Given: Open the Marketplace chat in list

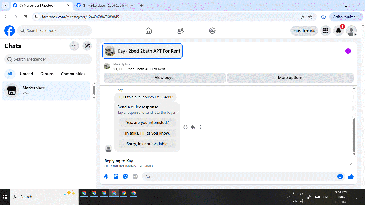Looking at the screenshot, I should 46,91.
